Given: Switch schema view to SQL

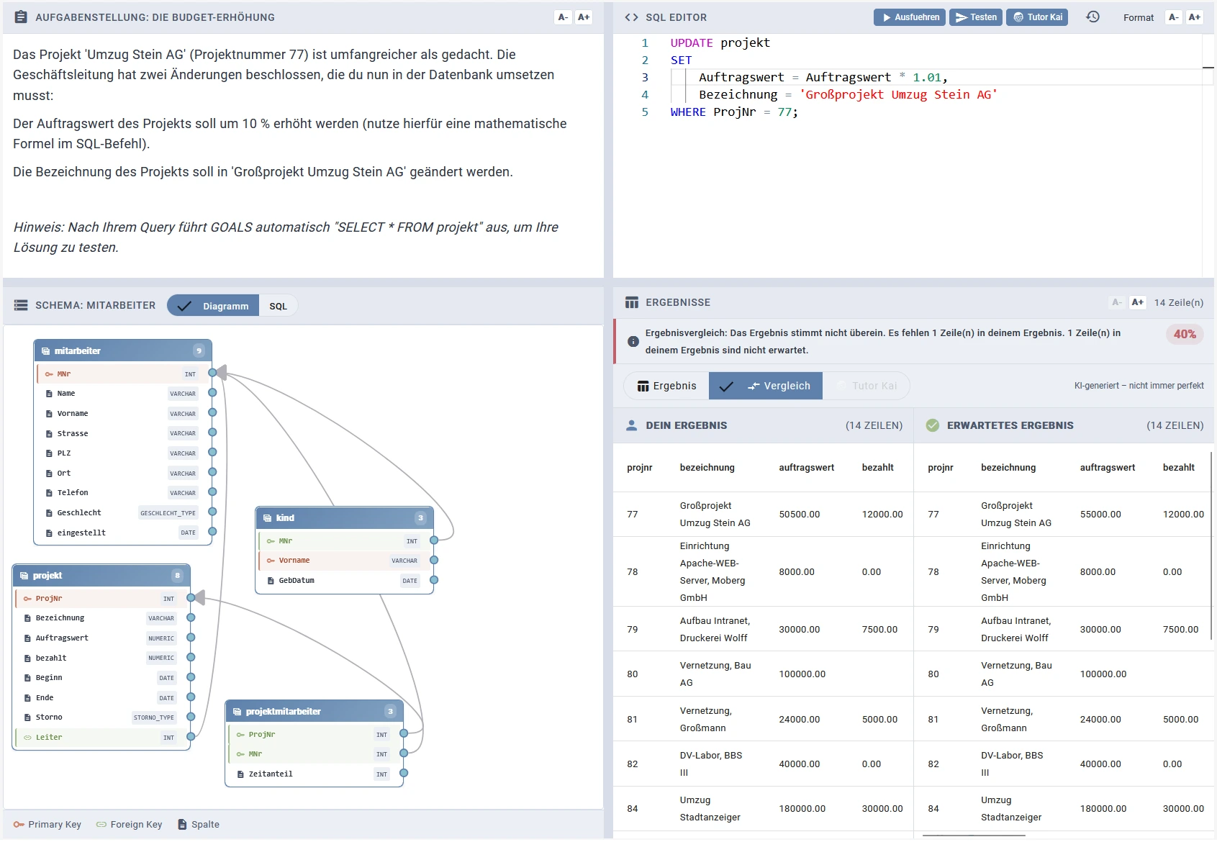Looking at the screenshot, I should 278,305.
